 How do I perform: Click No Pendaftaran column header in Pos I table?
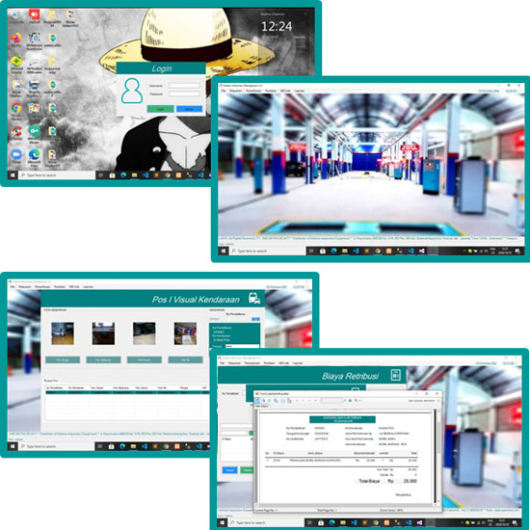(55, 387)
